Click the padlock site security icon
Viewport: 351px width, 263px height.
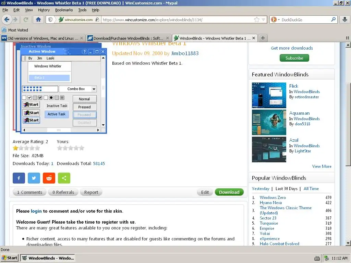(x=97, y=20)
